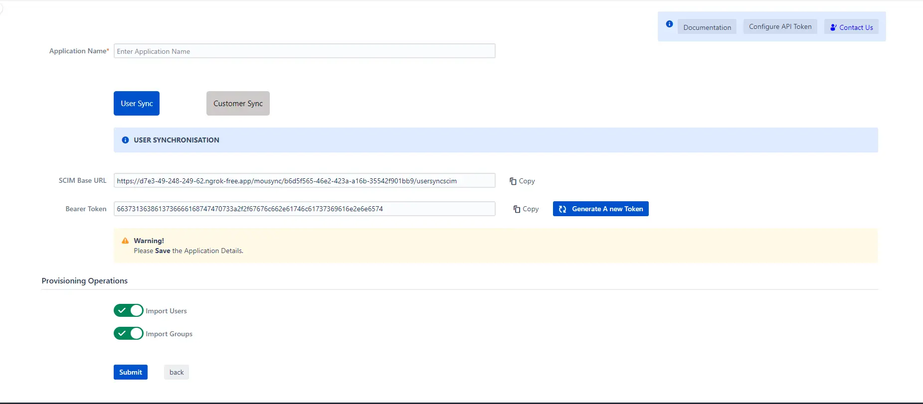Click the copy icon for SCIM Base URL

tap(513, 181)
